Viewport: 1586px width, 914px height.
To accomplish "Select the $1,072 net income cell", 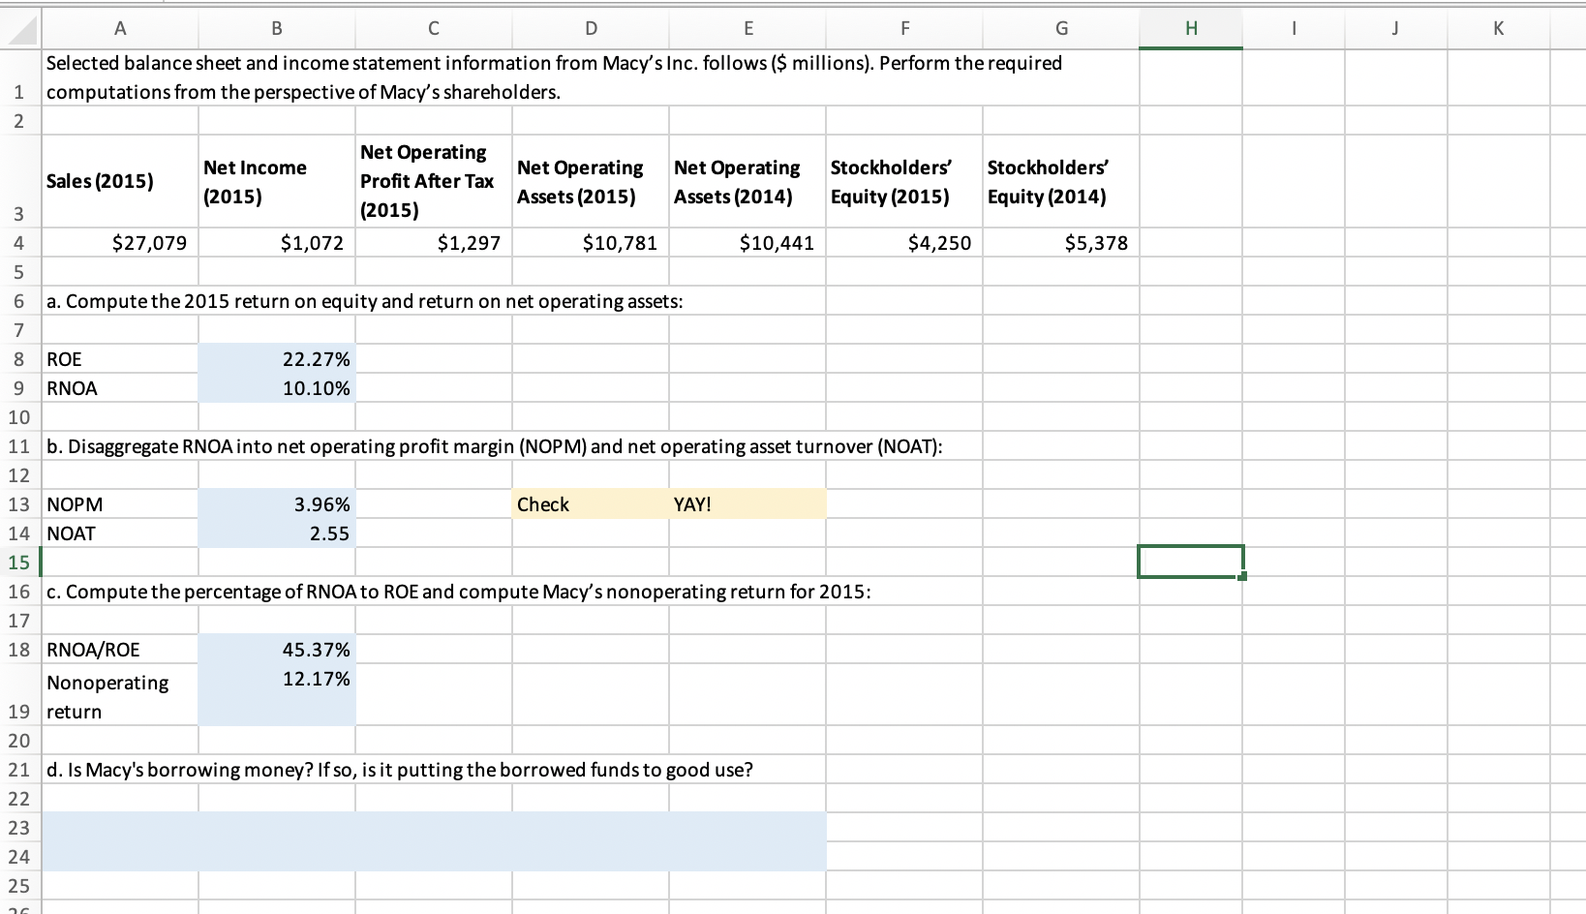I will [277, 243].
